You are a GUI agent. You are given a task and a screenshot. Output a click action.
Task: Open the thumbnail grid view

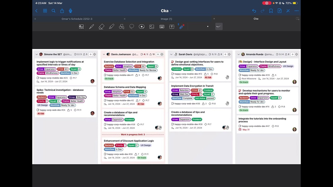45,11
